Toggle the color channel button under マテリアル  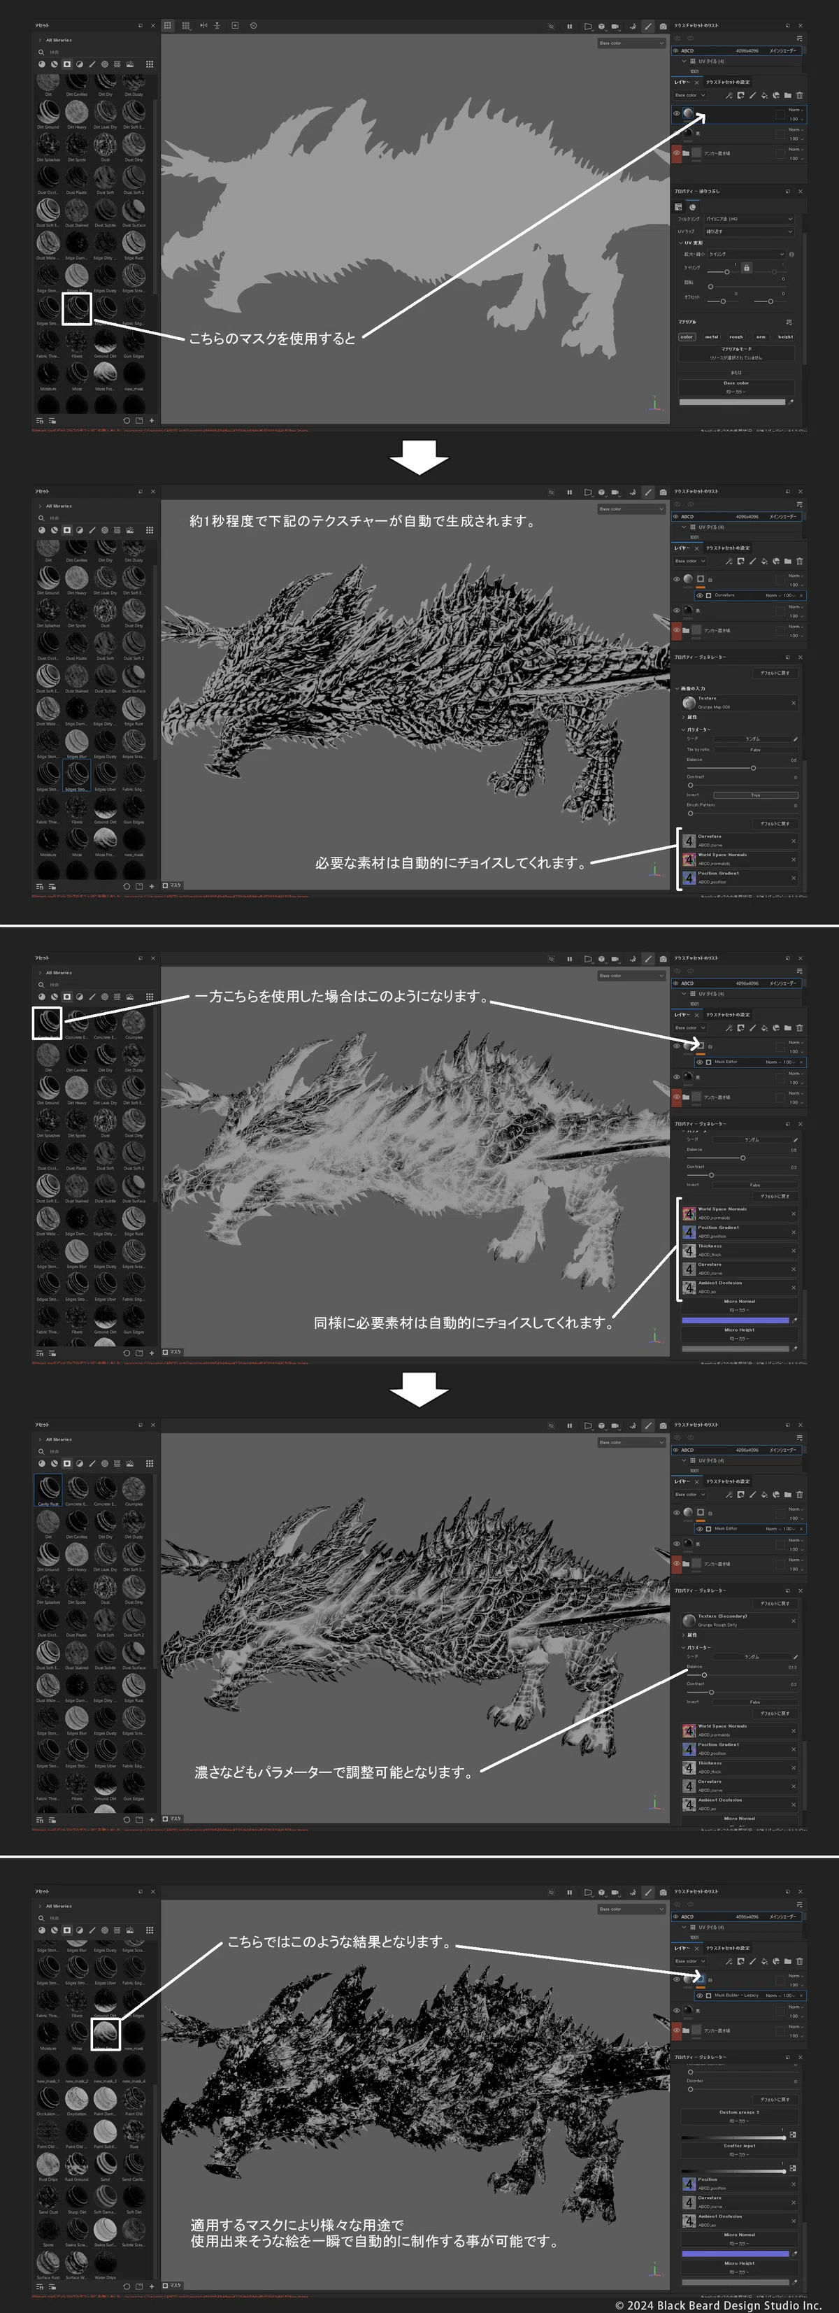tap(687, 336)
